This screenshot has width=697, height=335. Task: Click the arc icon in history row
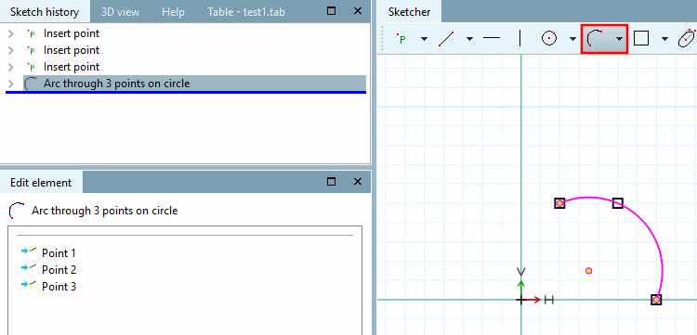[x=31, y=84]
